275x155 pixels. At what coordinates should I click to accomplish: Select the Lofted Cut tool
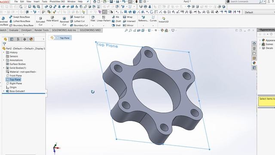(x=77, y=21)
